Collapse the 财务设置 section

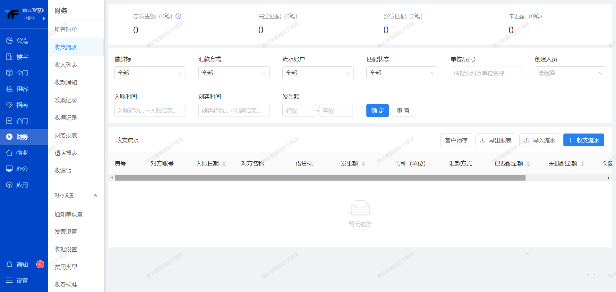click(95, 196)
